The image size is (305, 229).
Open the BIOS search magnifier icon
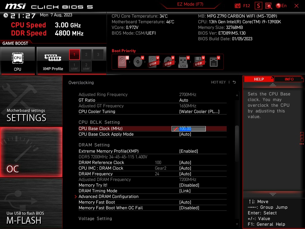point(269,6)
